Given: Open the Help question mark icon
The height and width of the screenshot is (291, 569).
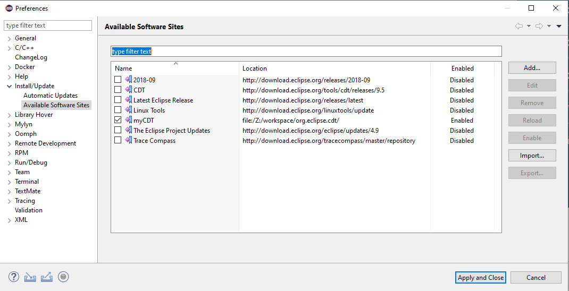Looking at the screenshot, I should click(x=13, y=277).
